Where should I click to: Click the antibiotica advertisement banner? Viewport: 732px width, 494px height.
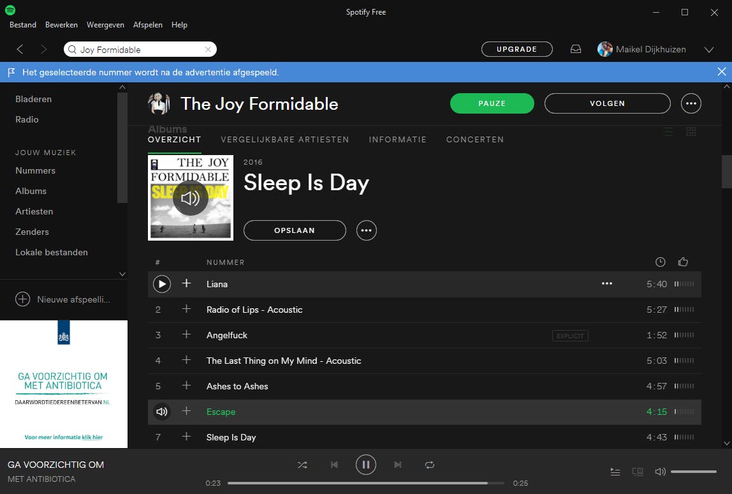pos(64,384)
